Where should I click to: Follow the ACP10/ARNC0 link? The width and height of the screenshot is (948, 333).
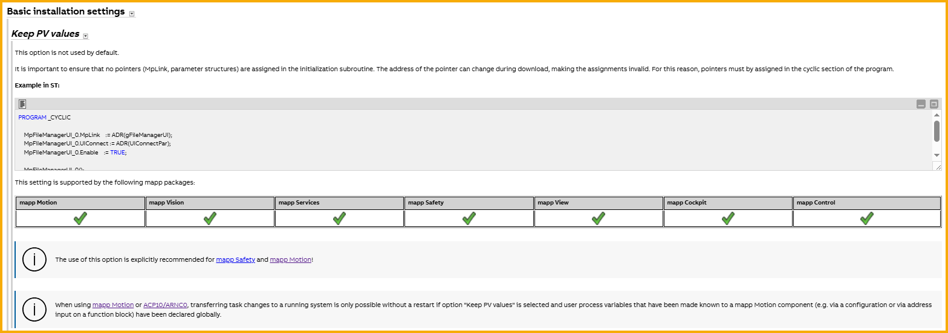[x=165, y=305]
